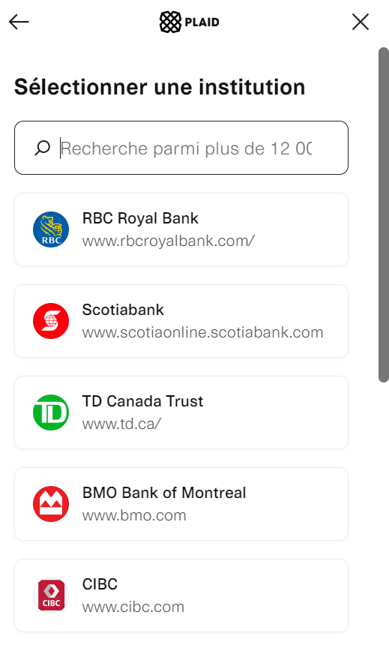Focus the institution search field
389x645 pixels.
(x=181, y=148)
